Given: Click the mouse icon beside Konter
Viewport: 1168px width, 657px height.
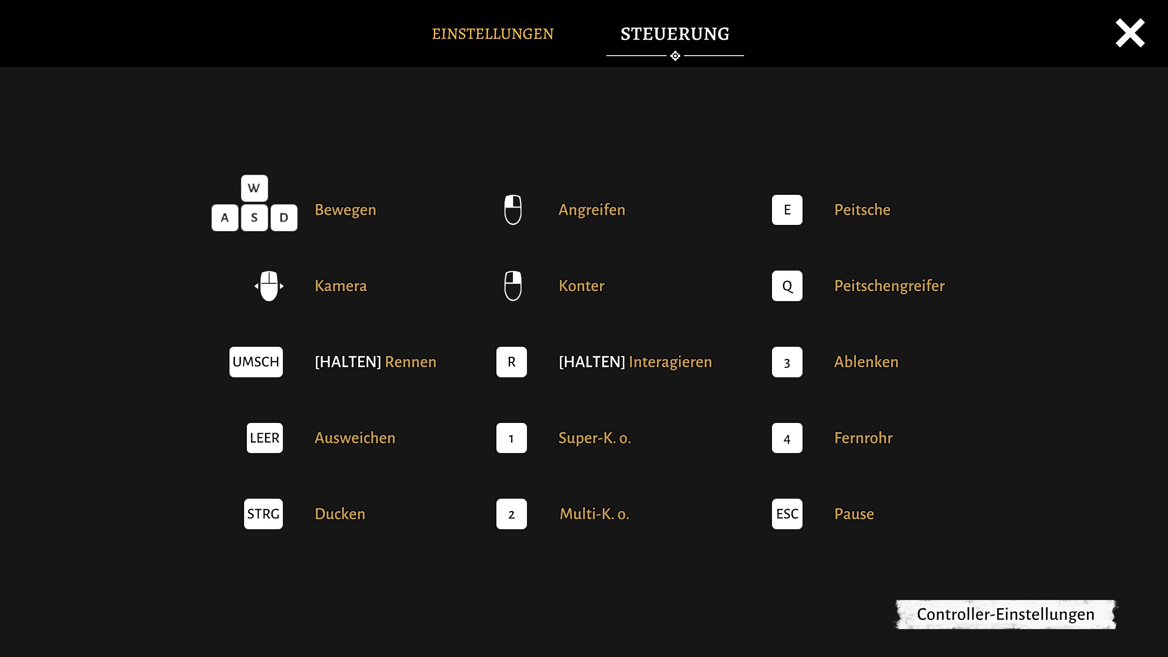Looking at the screenshot, I should pos(513,286).
